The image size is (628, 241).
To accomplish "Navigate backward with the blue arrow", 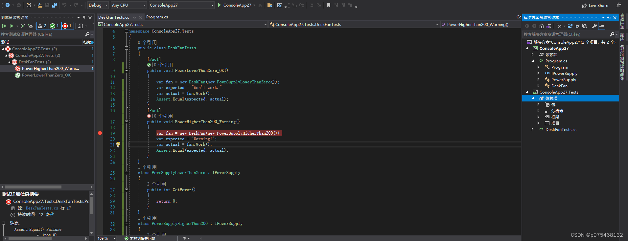I will coord(7,5).
